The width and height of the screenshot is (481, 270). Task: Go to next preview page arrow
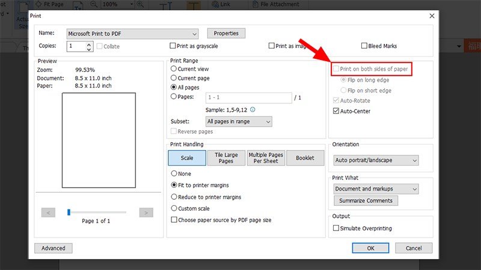[x=146, y=212]
